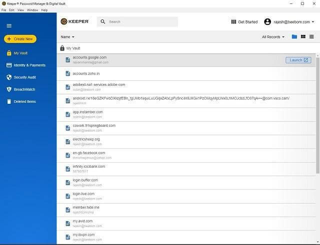Open the hamburger menu in sidebar
Viewport: 320px width, 245px height.
pos(9,26)
